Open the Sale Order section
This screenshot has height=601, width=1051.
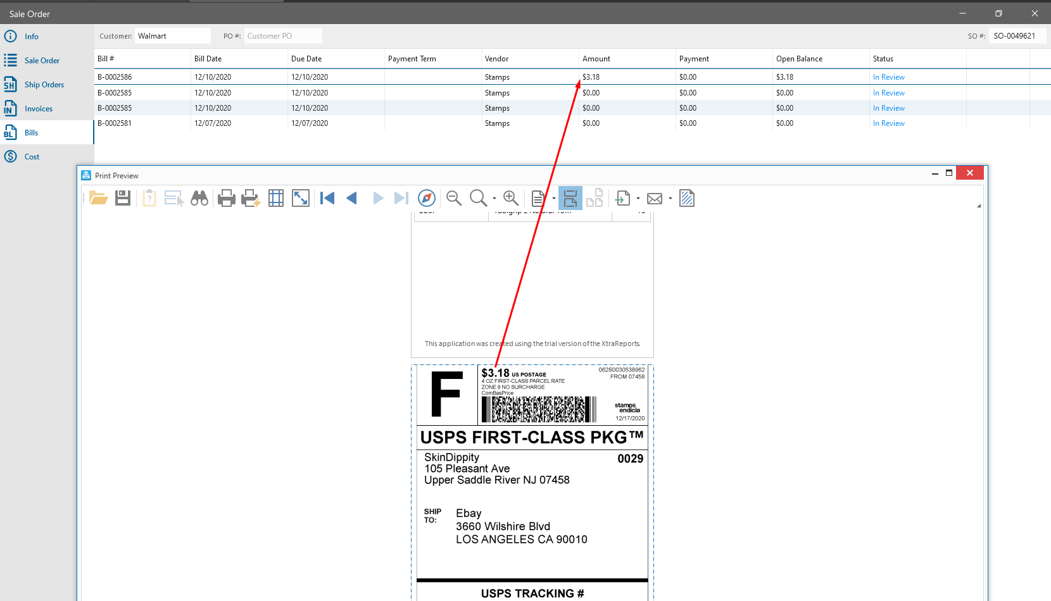tap(47, 60)
